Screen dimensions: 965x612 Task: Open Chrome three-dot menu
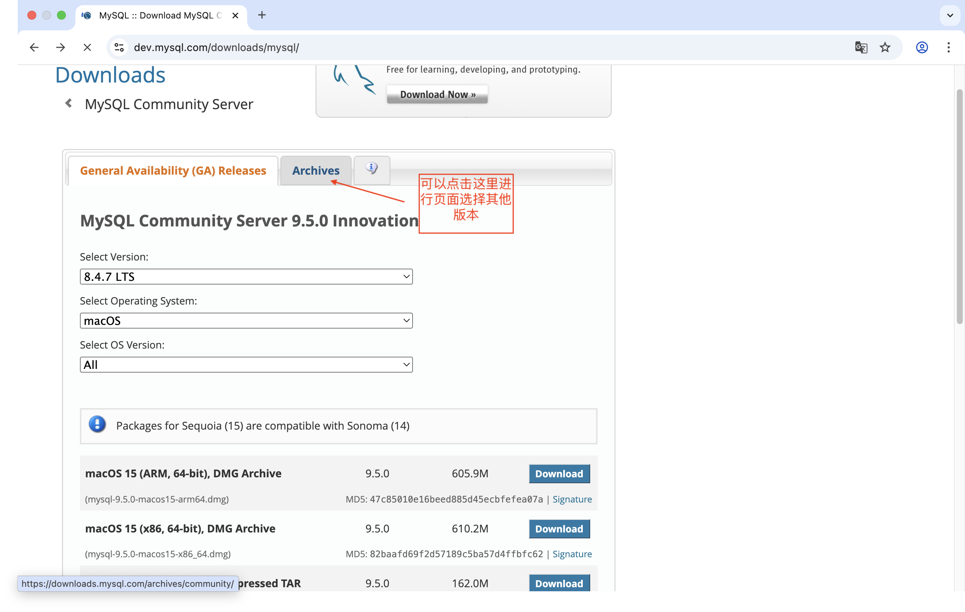948,48
